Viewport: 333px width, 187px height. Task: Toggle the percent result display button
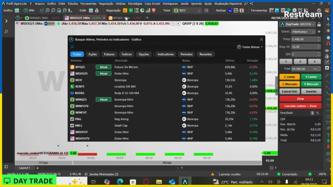pos(318,113)
